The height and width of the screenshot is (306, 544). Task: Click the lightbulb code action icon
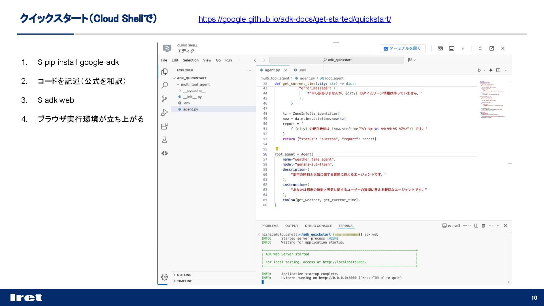[x=277, y=149]
